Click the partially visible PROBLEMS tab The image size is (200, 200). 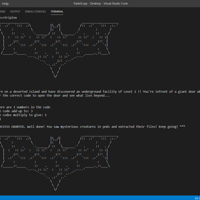pyautogui.click(x=2, y=11)
